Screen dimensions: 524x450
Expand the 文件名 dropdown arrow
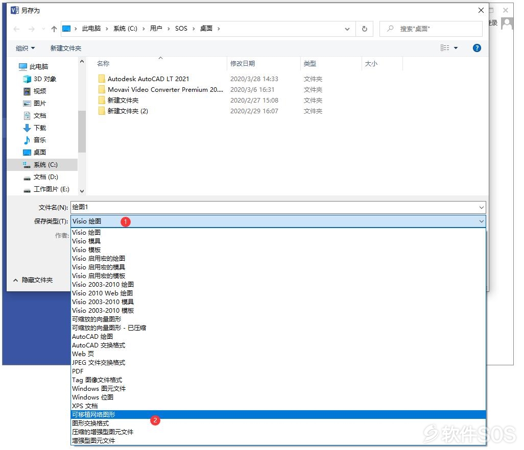(x=481, y=207)
